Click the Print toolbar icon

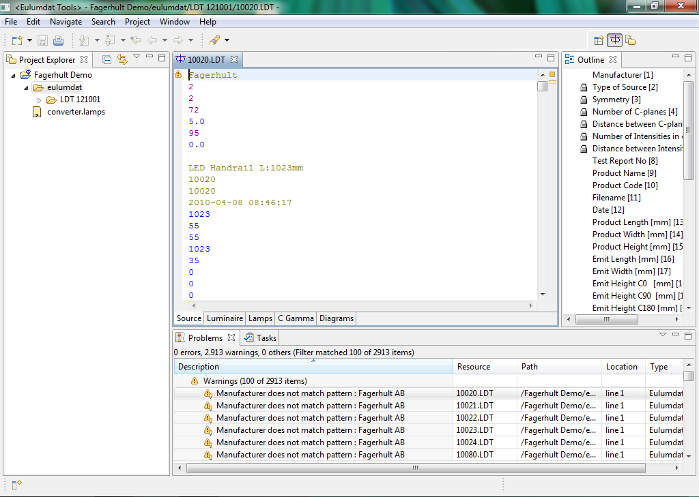[x=59, y=40]
